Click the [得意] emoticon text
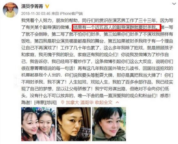The width and height of the screenshot is (178, 144). click(x=40, y=102)
